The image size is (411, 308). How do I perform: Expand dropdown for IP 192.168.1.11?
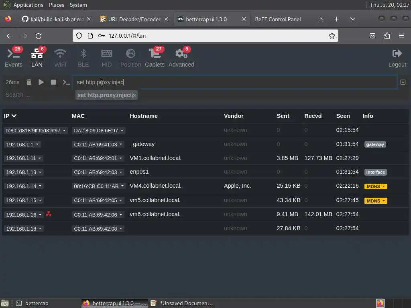24,158
